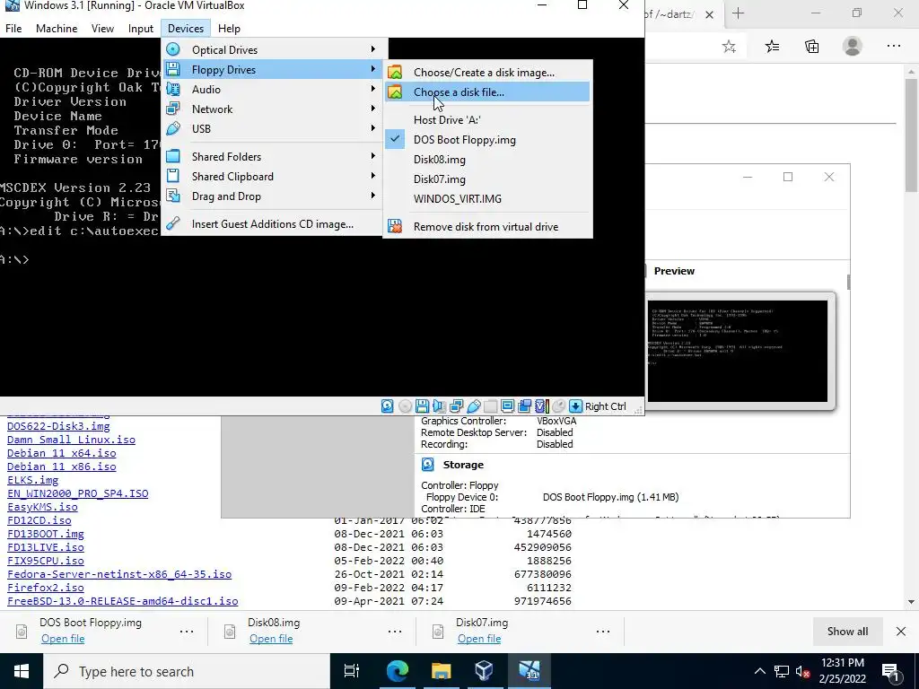The height and width of the screenshot is (689, 919).
Task: Open File Explorer from taskbar
Action: [x=441, y=671]
